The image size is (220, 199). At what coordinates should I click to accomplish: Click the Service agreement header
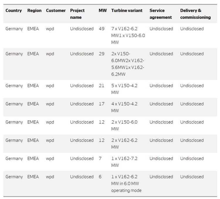(x=161, y=14)
